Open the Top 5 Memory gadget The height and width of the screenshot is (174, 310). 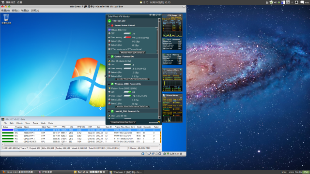tap(172, 59)
